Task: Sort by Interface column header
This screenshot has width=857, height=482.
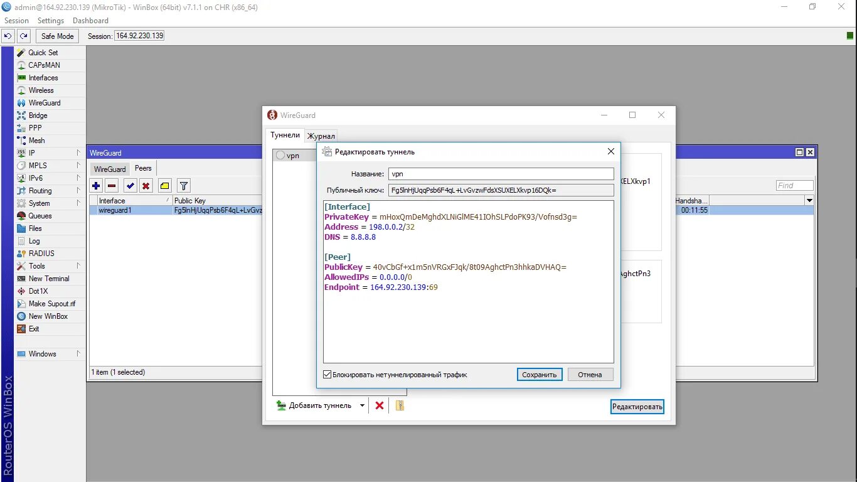Action: pos(130,201)
